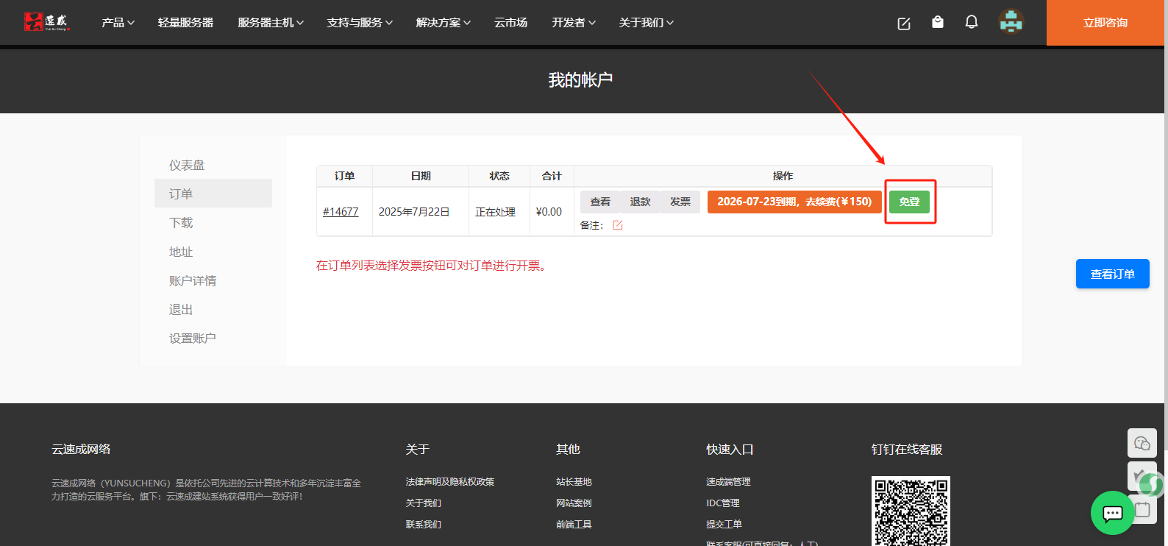Click the green 免登 button
The width and height of the screenshot is (1168, 546).
coord(909,202)
